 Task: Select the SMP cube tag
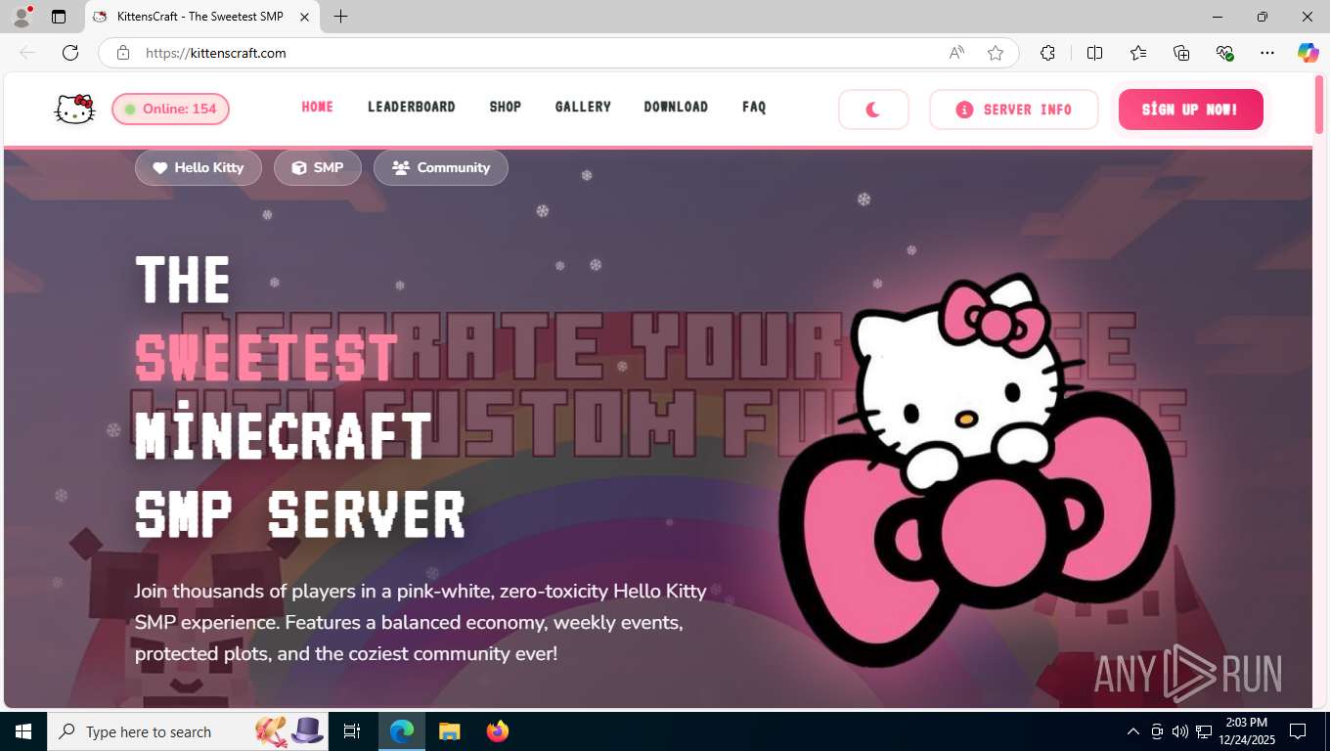pyautogui.click(x=318, y=167)
